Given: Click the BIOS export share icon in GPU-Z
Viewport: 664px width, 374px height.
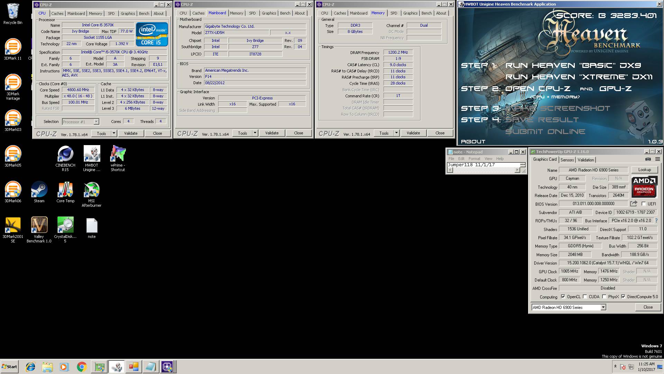Looking at the screenshot, I should [634, 204].
